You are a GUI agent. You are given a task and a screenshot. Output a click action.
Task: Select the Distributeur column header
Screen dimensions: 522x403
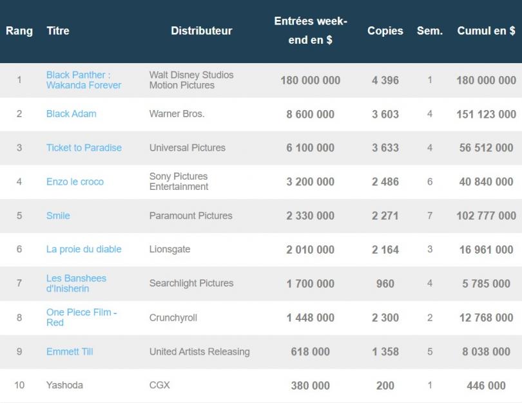point(201,31)
